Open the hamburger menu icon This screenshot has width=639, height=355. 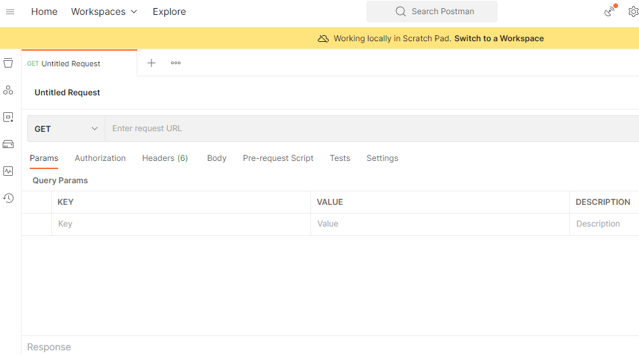[x=10, y=11]
